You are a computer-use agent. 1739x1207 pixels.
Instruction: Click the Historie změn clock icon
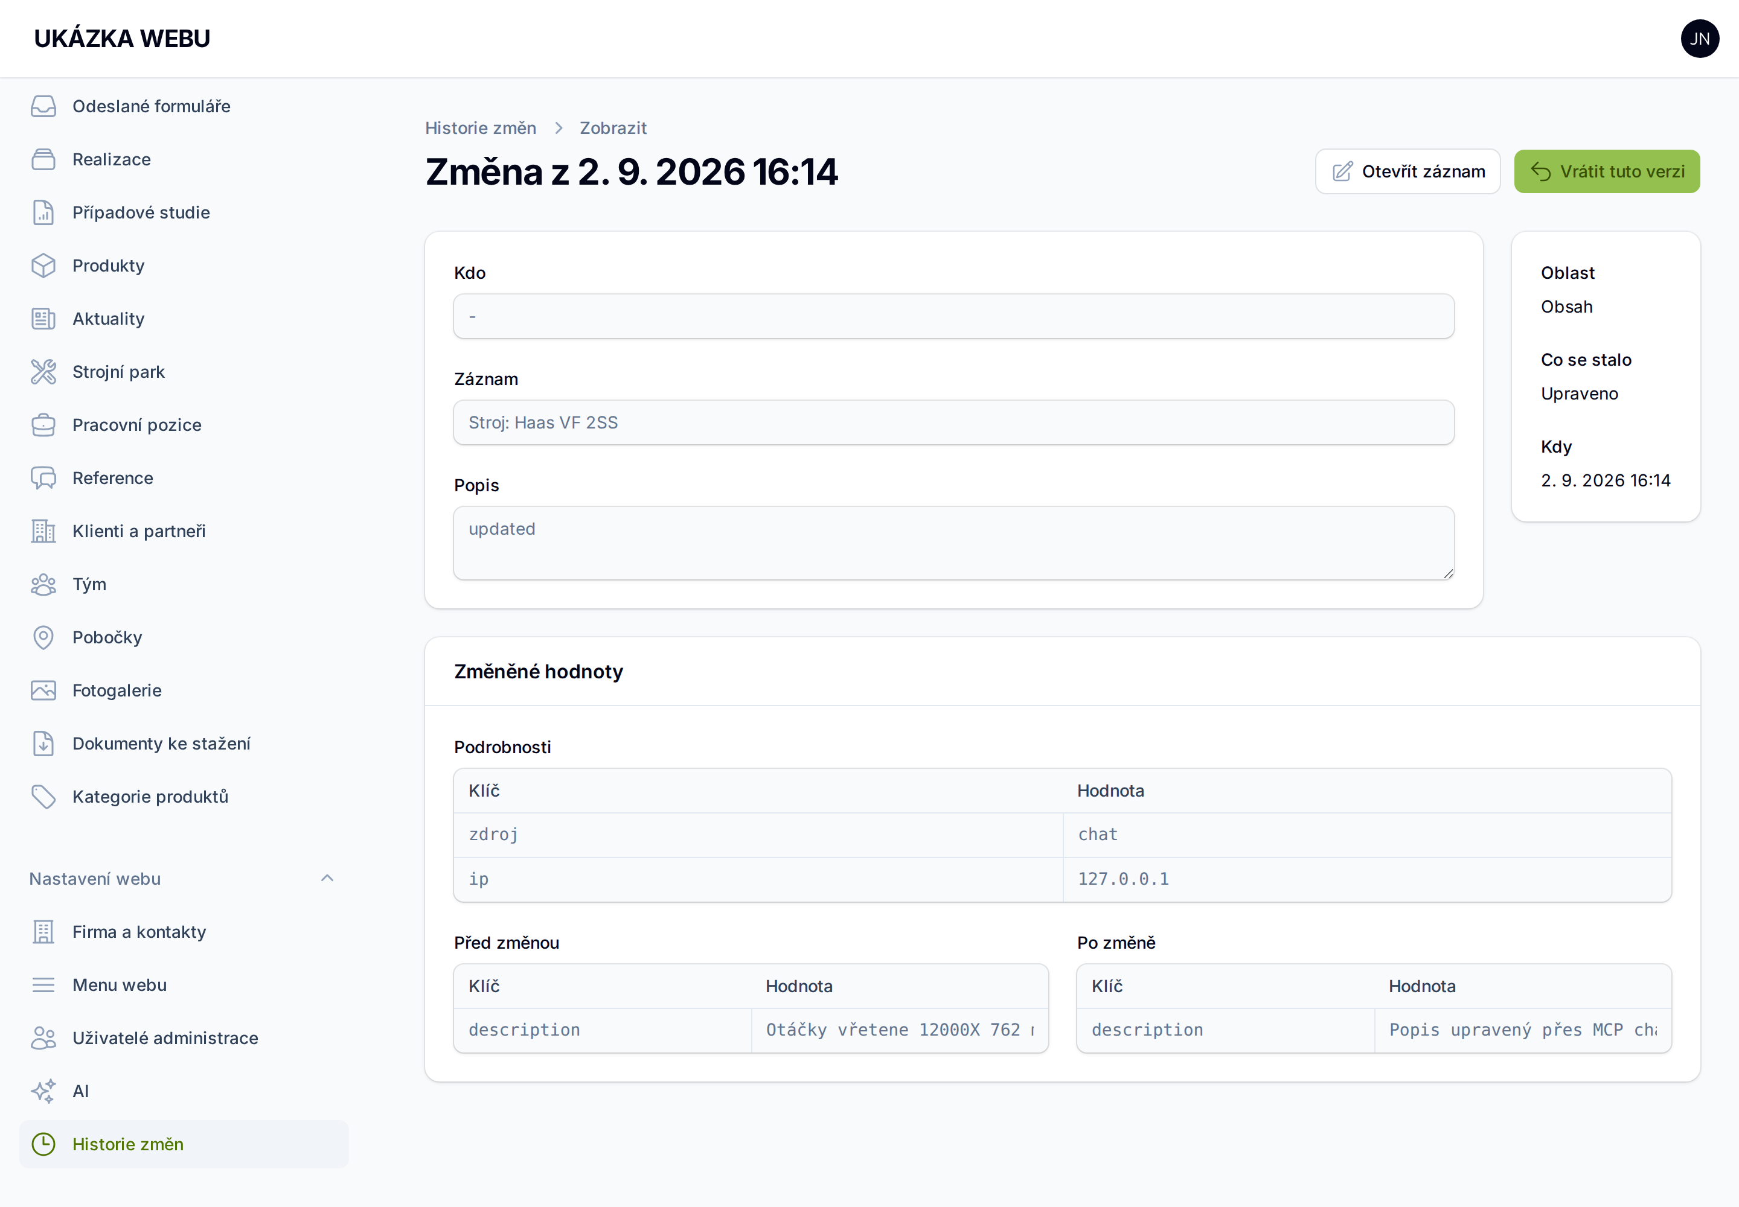click(x=43, y=1144)
